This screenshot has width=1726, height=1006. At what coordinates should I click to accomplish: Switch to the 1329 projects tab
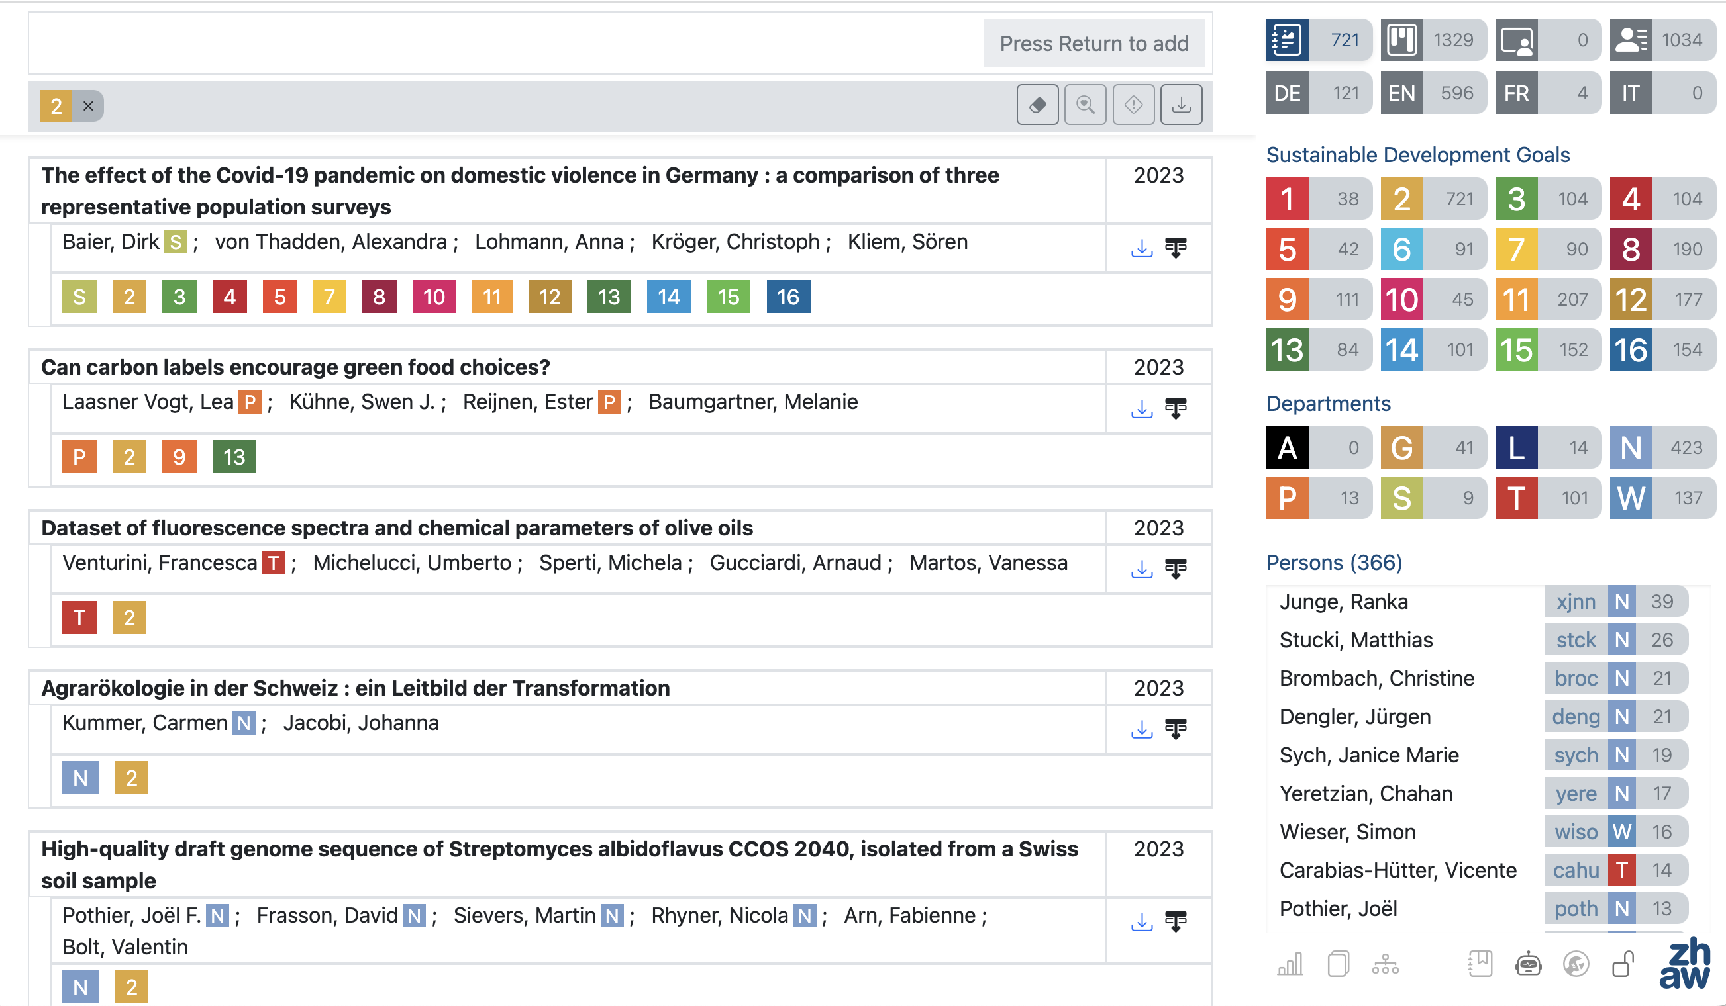[1433, 40]
